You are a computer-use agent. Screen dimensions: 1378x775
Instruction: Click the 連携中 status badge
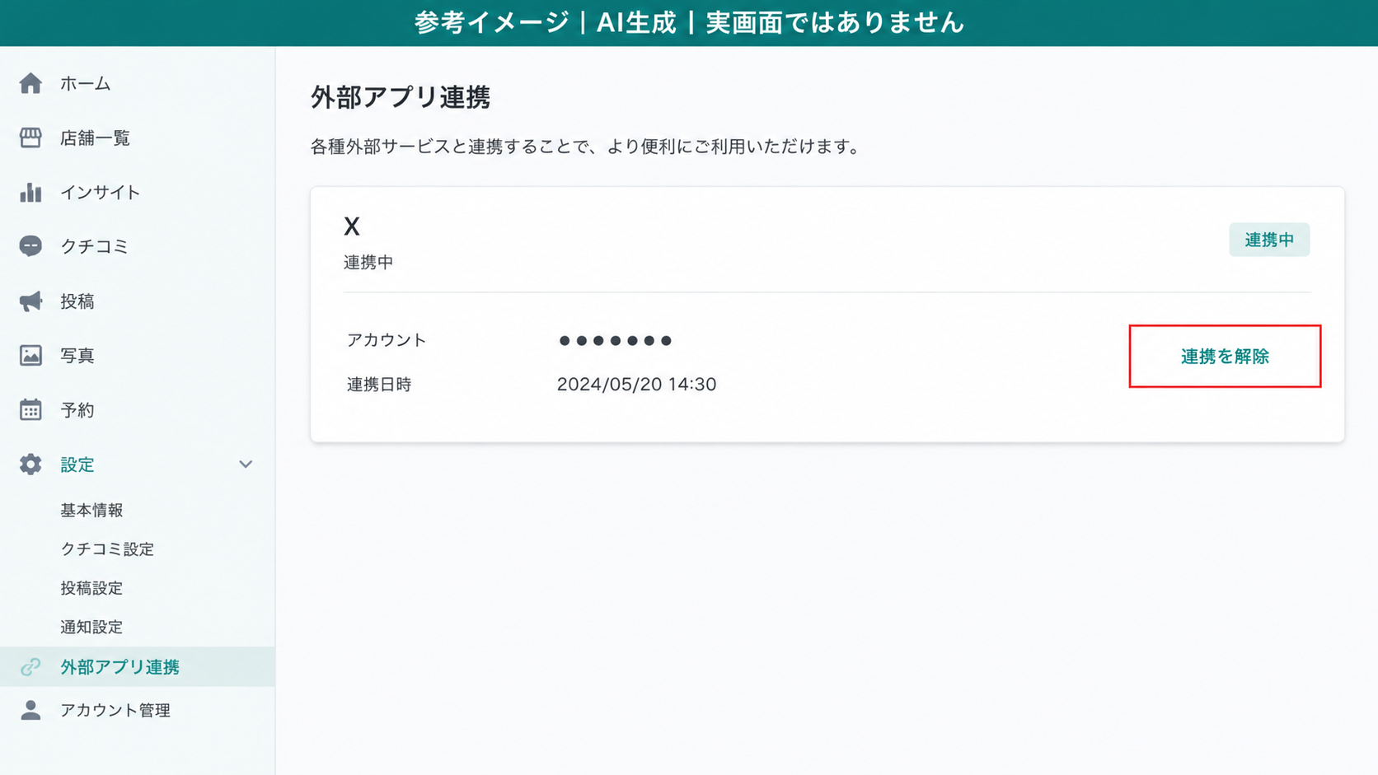pyautogui.click(x=1269, y=240)
